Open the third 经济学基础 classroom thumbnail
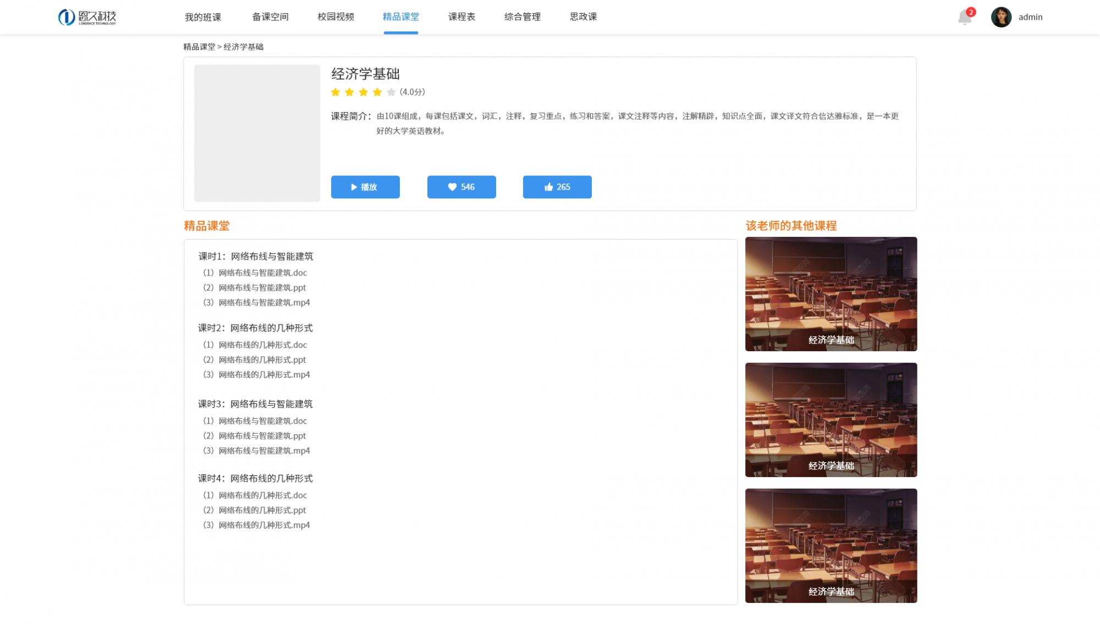The image size is (1100, 643). [831, 546]
